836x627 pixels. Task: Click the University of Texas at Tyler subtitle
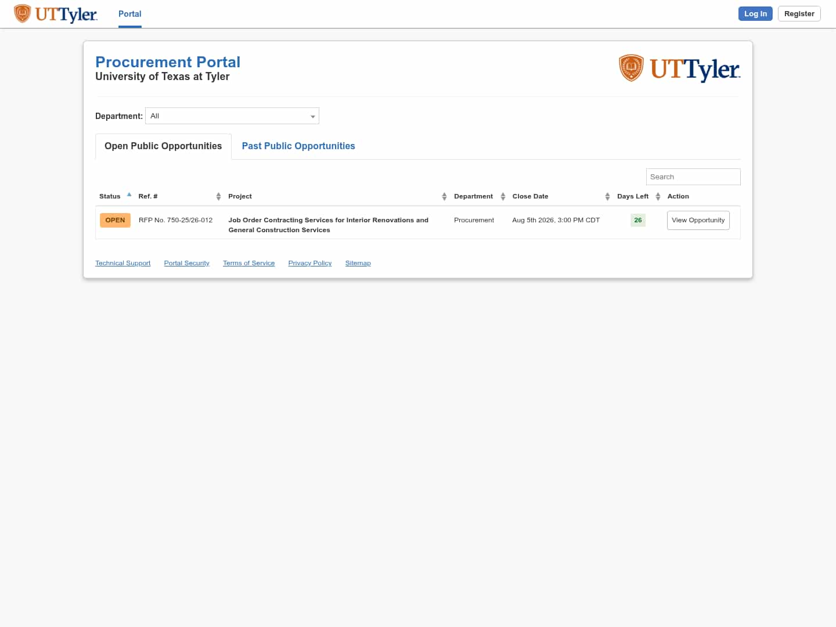[163, 77]
